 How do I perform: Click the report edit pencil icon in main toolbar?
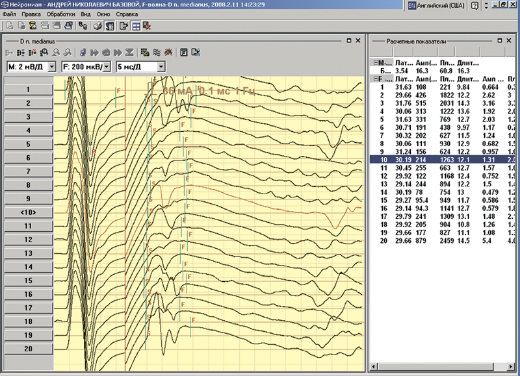pyautogui.click(x=123, y=26)
